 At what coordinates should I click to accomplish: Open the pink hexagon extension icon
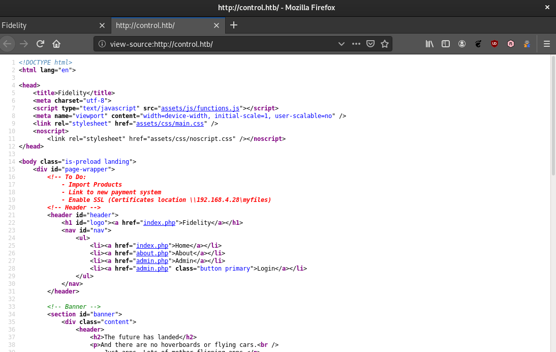click(511, 44)
